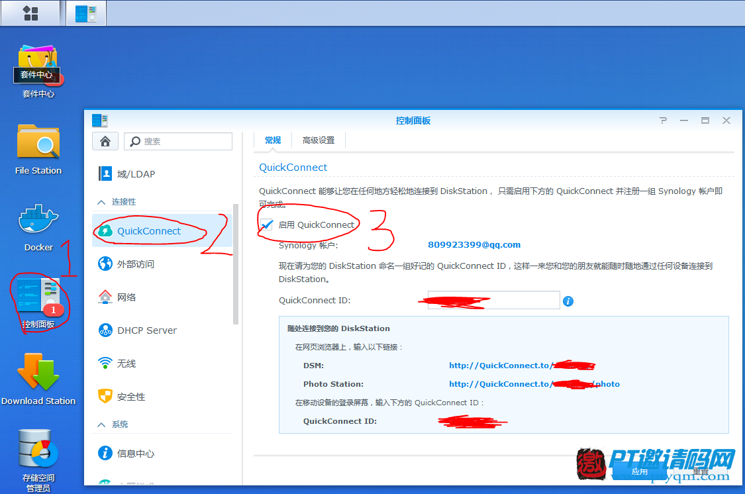This screenshot has height=494, width=745.
Task: Open Network (网络) settings
Action: pos(162,297)
